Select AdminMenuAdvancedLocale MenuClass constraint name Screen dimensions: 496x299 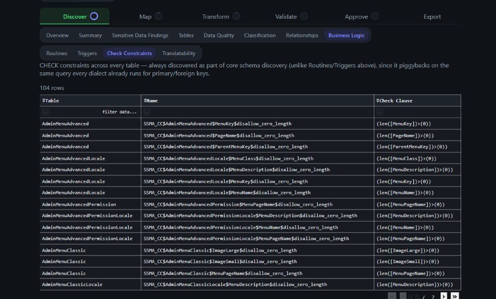pos(228,158)
